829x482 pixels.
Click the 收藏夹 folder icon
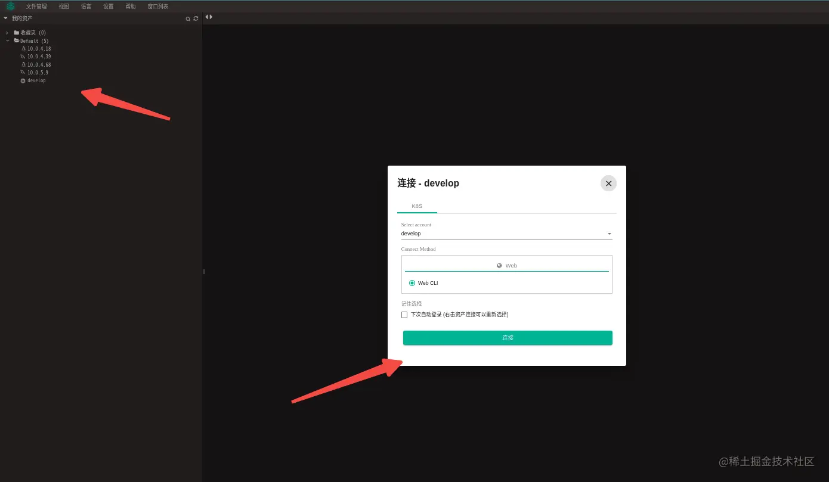coord(17,33)
